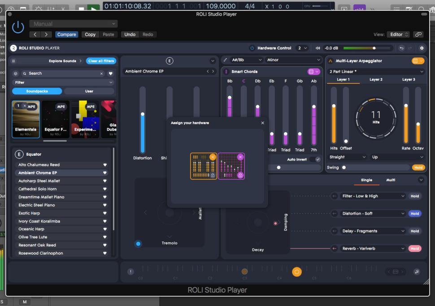Click the Compare button in the plugin header

point(66,34)
